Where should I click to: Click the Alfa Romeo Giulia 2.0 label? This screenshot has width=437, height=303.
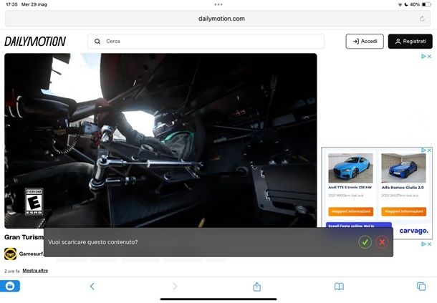pos(403,188)
